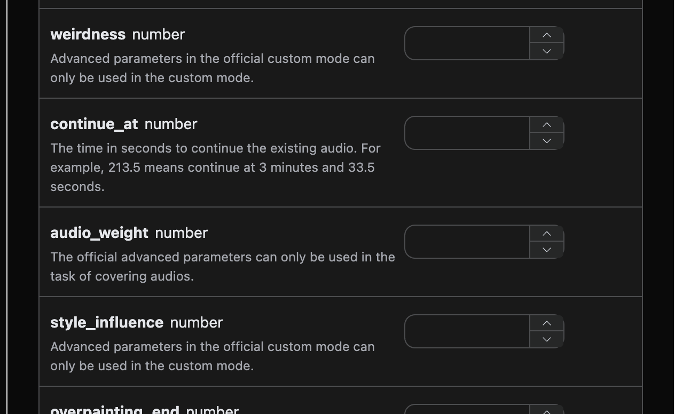
Task: Focus the style_influence input field
Action: point(467,331)
